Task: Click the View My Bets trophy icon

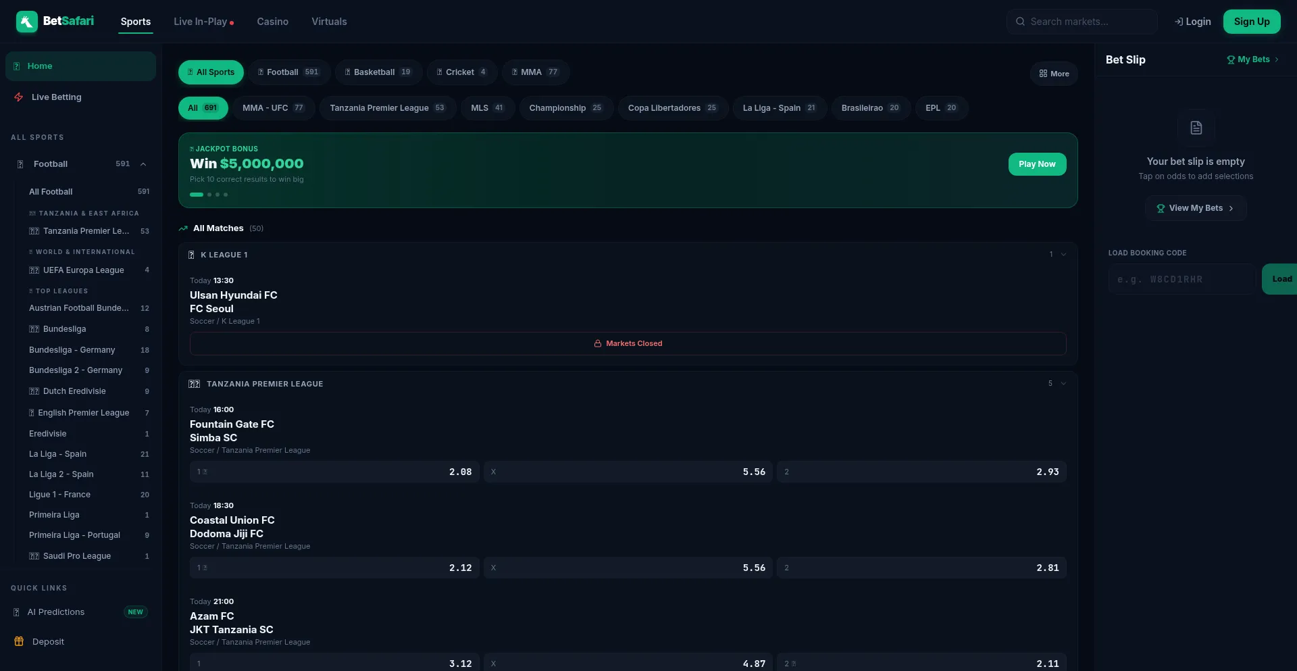Action: [x=1161, y=208]
